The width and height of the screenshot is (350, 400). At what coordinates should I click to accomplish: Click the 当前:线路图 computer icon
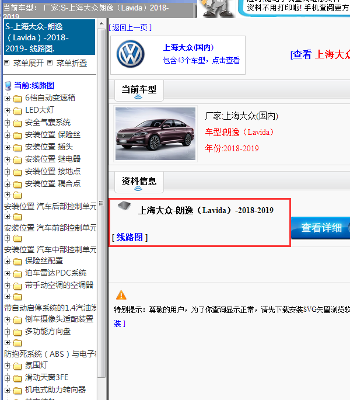pyautogui.click(x=8, y=85)
